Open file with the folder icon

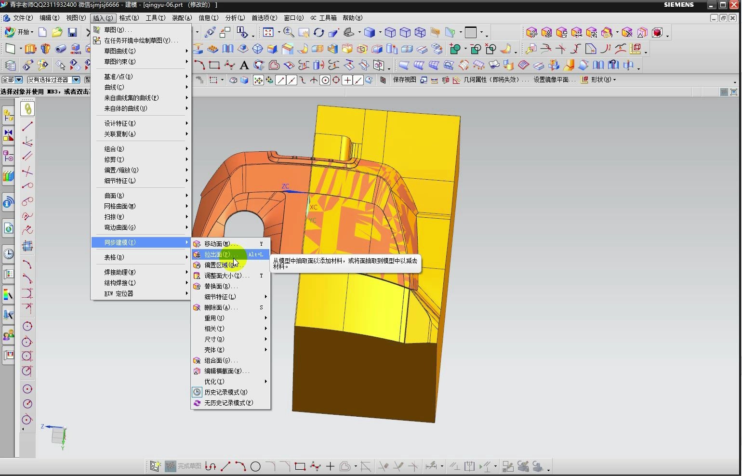pyautogui.click(x=57, y=32)
